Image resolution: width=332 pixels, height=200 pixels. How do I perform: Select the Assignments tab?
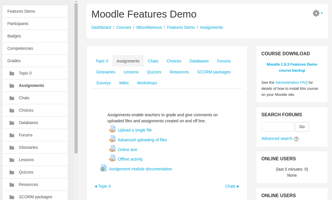(x=128, y=61)
